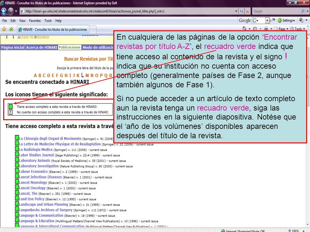Open Langenbecks Archives of Surgery link
This screenshot has width=310, height=232.
pyautogui.click(x=46, y=210)
